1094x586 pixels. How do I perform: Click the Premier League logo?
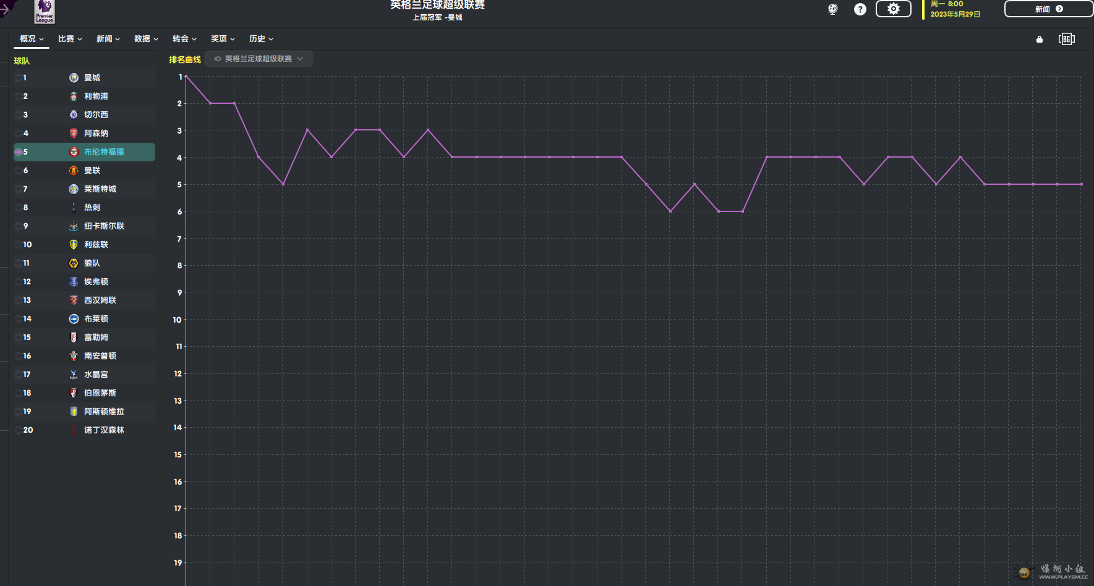pyautogui.click(x=45, y=11)
